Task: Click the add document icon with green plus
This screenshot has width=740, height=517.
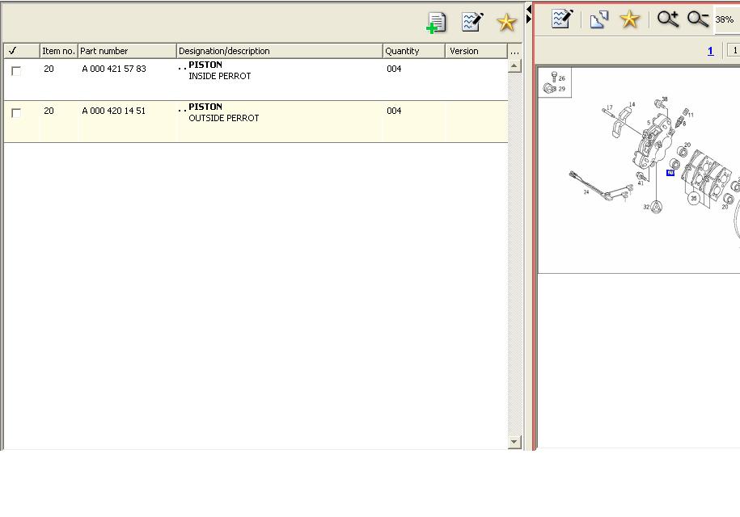Action: 436,23
